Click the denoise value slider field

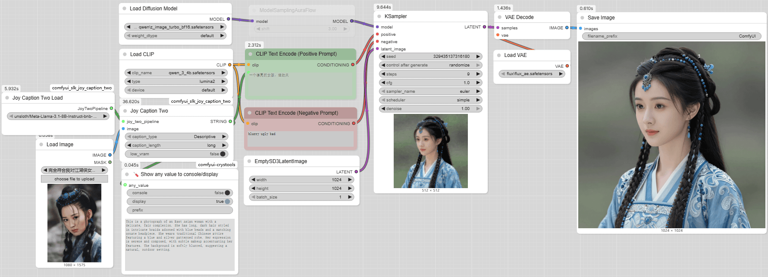point(430,109)
